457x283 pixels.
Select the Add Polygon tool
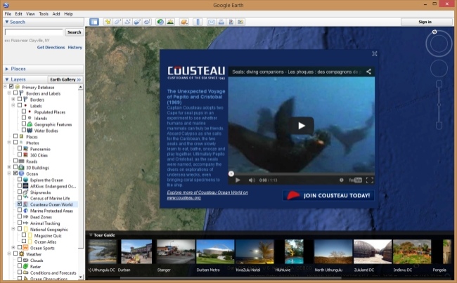(117, 22)
